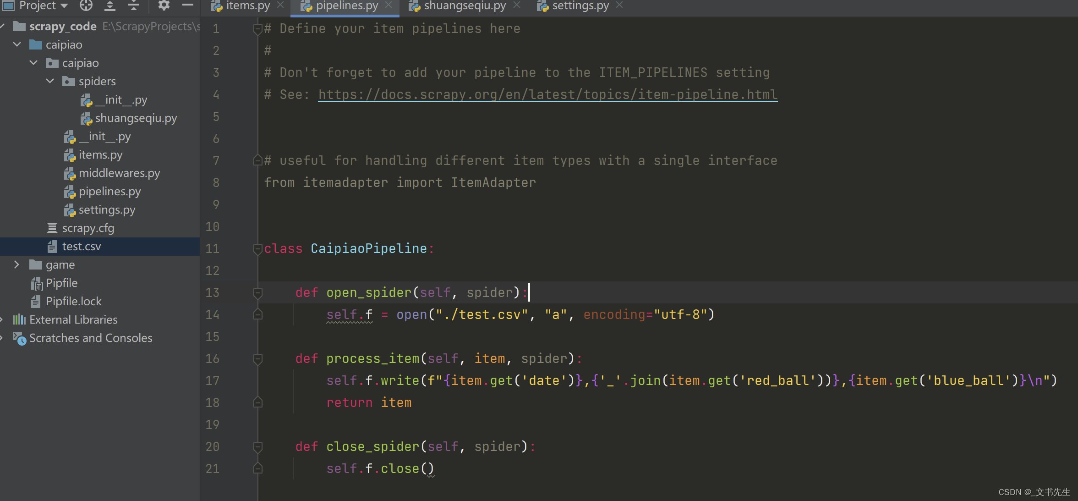Click the expand all icon in Project toolbar
Image resolution: width=1078 pixels, height=501 pixels.
(x=109, y=6)
